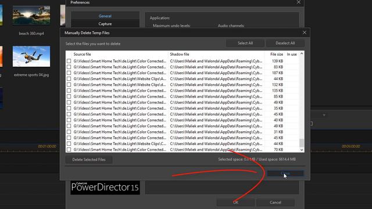Sort list by Shadow file column header
The width and height of the screenshot is (372, 209).
coord(180,54)
